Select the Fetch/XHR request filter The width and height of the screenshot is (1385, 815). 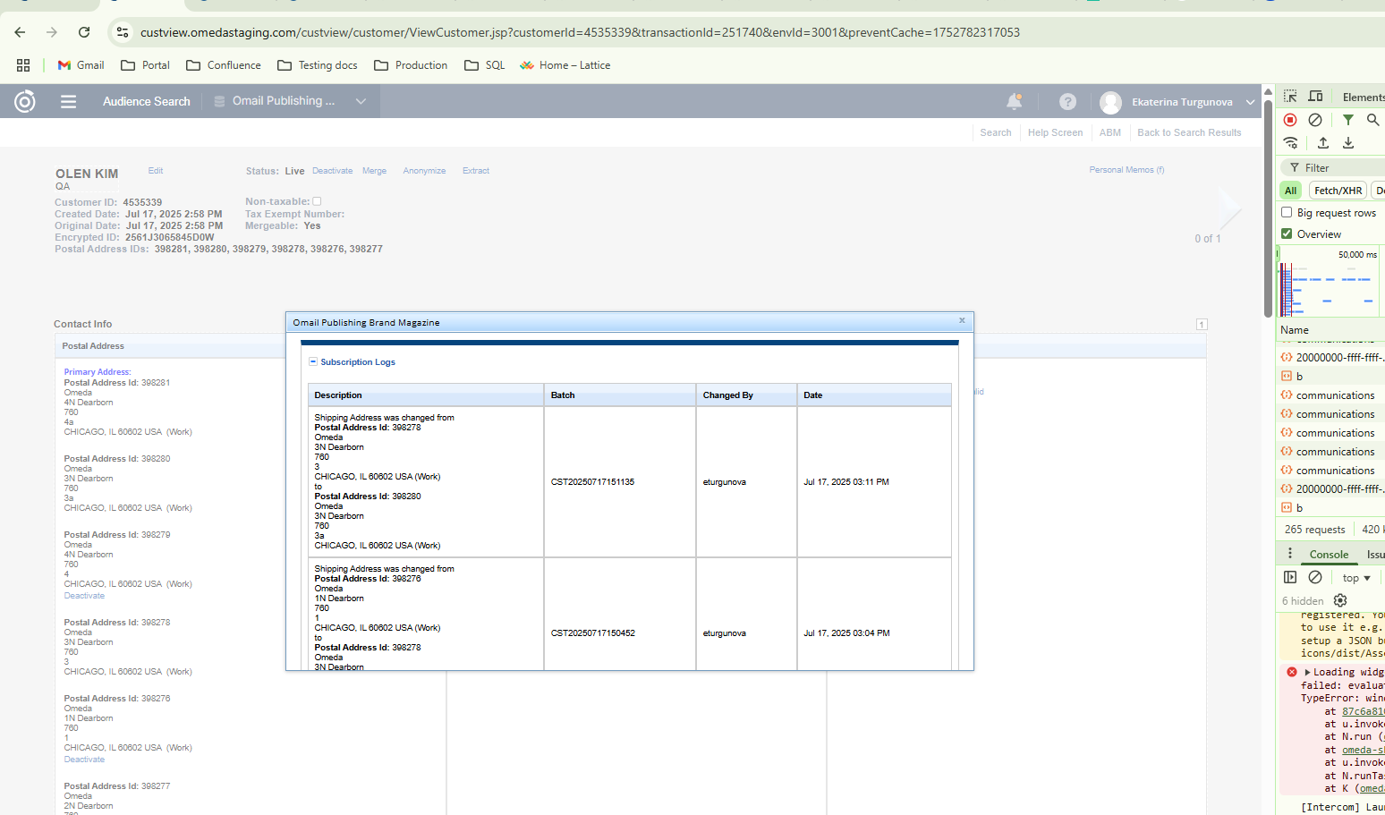pos(1338,191)
